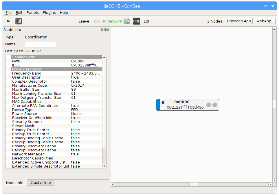Close the Node Info panel
279x195 pixels.
(x=107, y=30)
